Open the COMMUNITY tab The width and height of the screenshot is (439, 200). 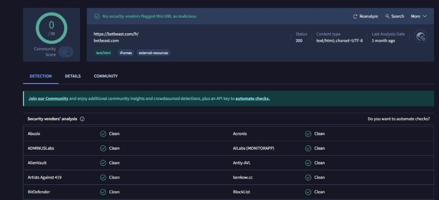105,76
